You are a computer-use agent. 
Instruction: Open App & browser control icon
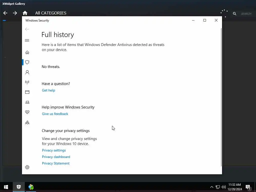click(27, 92)
